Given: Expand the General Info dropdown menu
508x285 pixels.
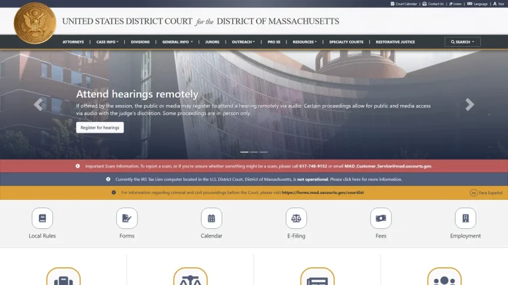Looking at the screenshot, I should tap(177, 42).
